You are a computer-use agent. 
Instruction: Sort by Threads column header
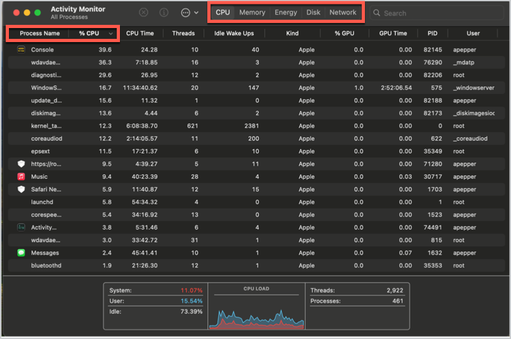[x=184, y=33]
